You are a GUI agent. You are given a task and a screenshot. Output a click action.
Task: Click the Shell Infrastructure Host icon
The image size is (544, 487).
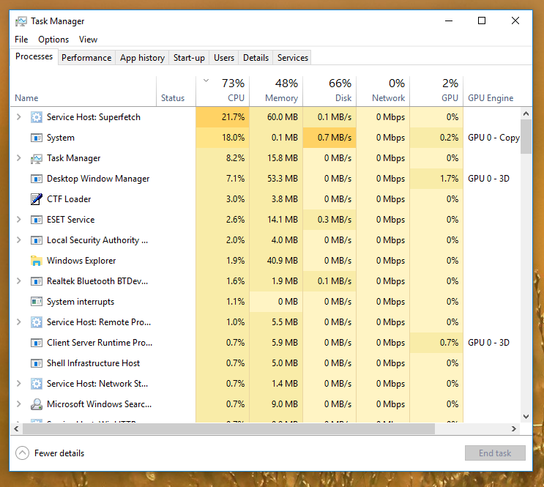tap(37, 363)
